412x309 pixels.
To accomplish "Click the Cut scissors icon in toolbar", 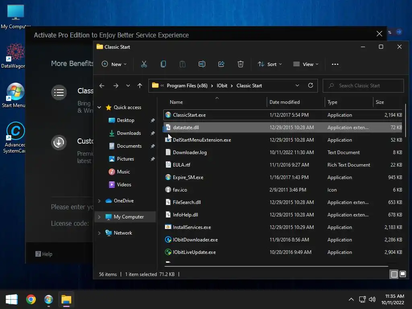I will (x=144, y=64).
